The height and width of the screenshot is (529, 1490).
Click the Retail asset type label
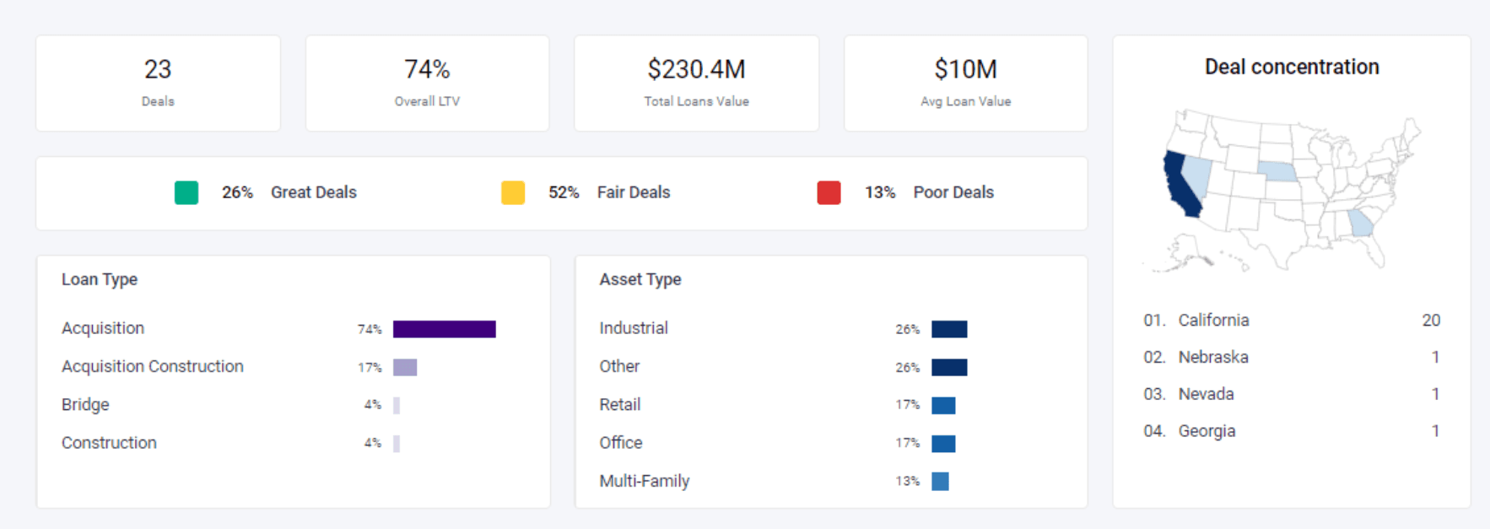click(620, 405)
